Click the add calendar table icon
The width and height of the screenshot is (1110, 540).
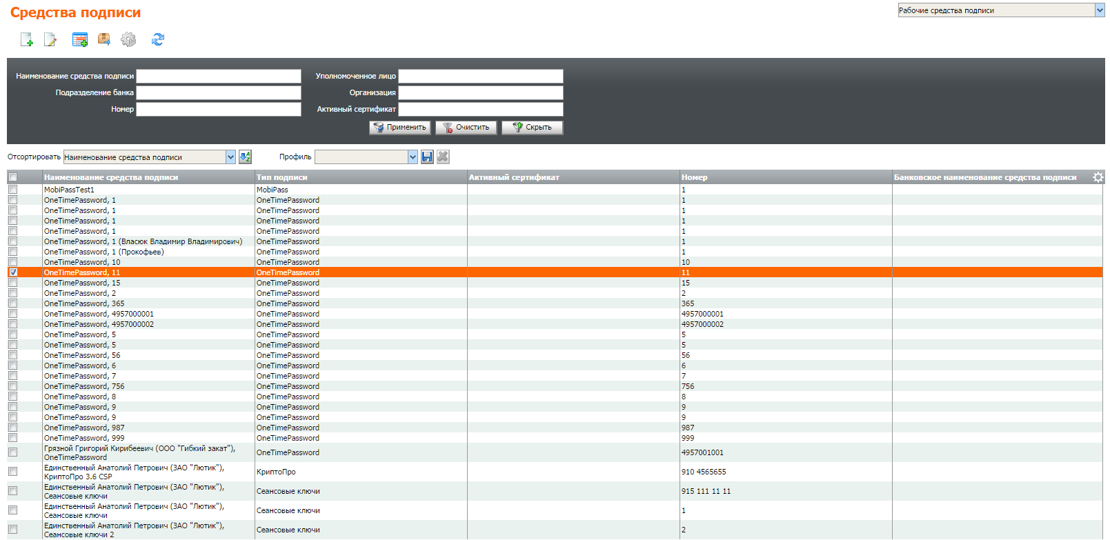pos(80,40)
